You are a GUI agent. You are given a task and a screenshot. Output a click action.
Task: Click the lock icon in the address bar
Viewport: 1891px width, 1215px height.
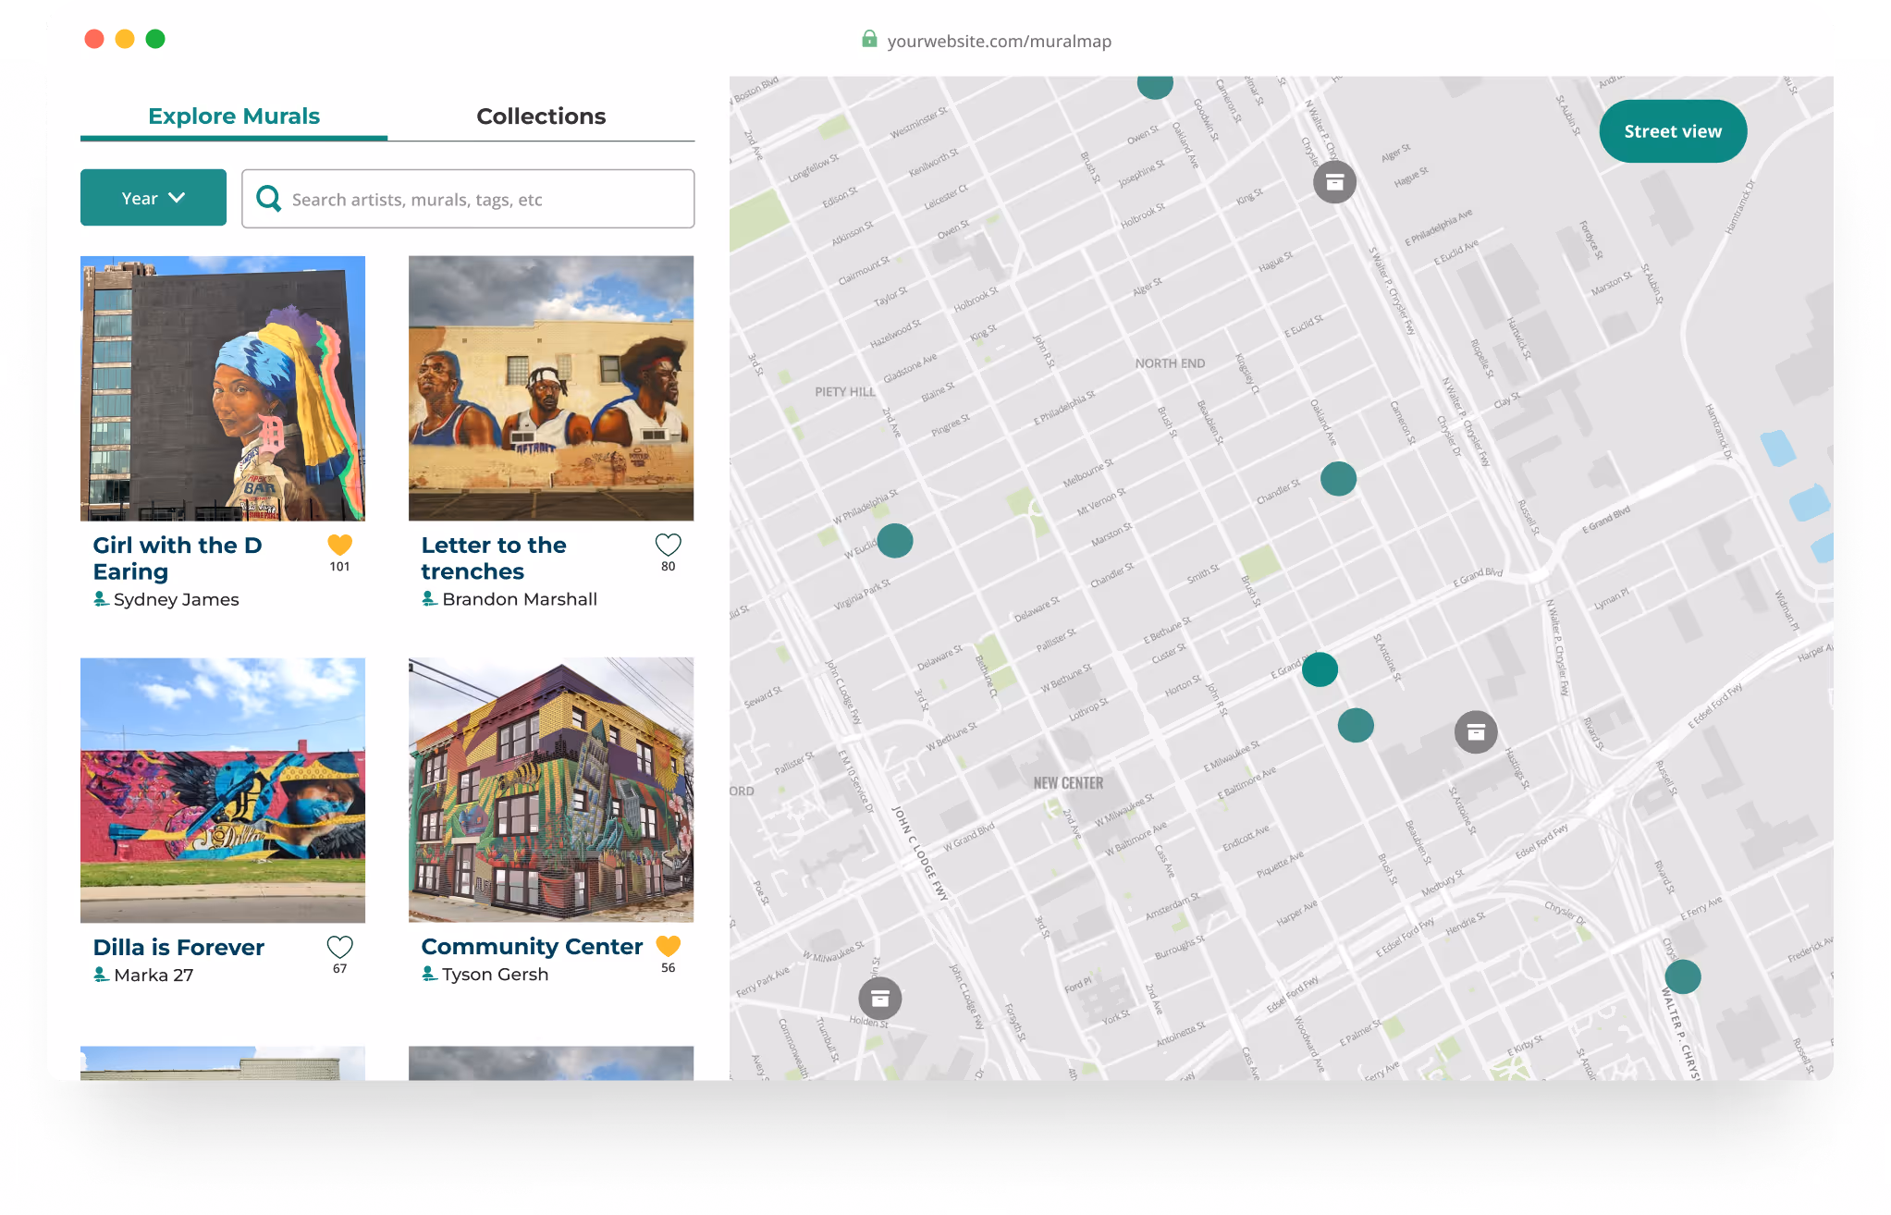(869, 39)
